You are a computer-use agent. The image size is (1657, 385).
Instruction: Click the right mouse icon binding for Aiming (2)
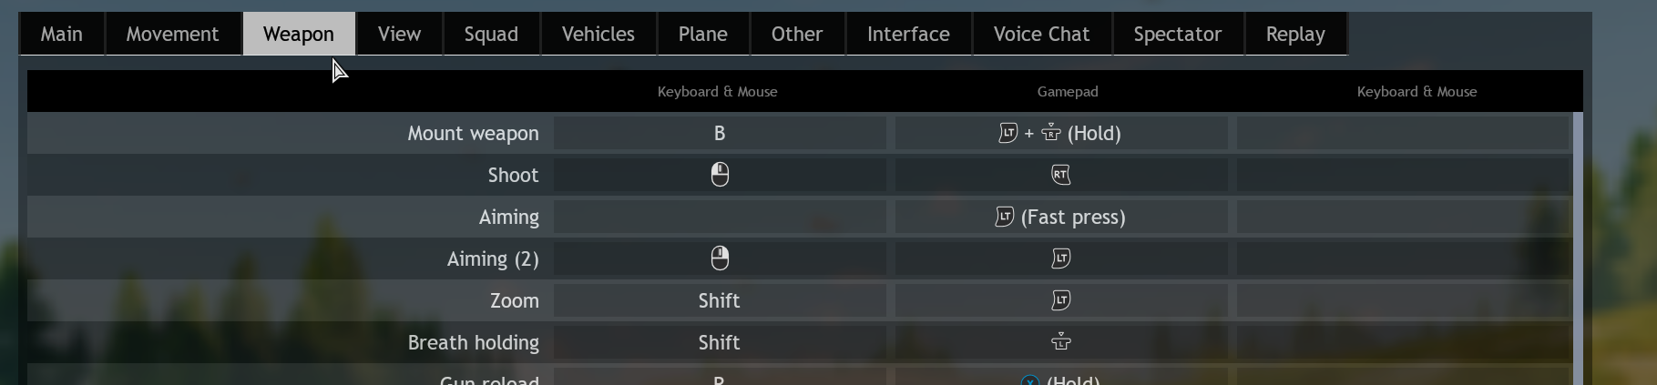(x=720, y=258)
